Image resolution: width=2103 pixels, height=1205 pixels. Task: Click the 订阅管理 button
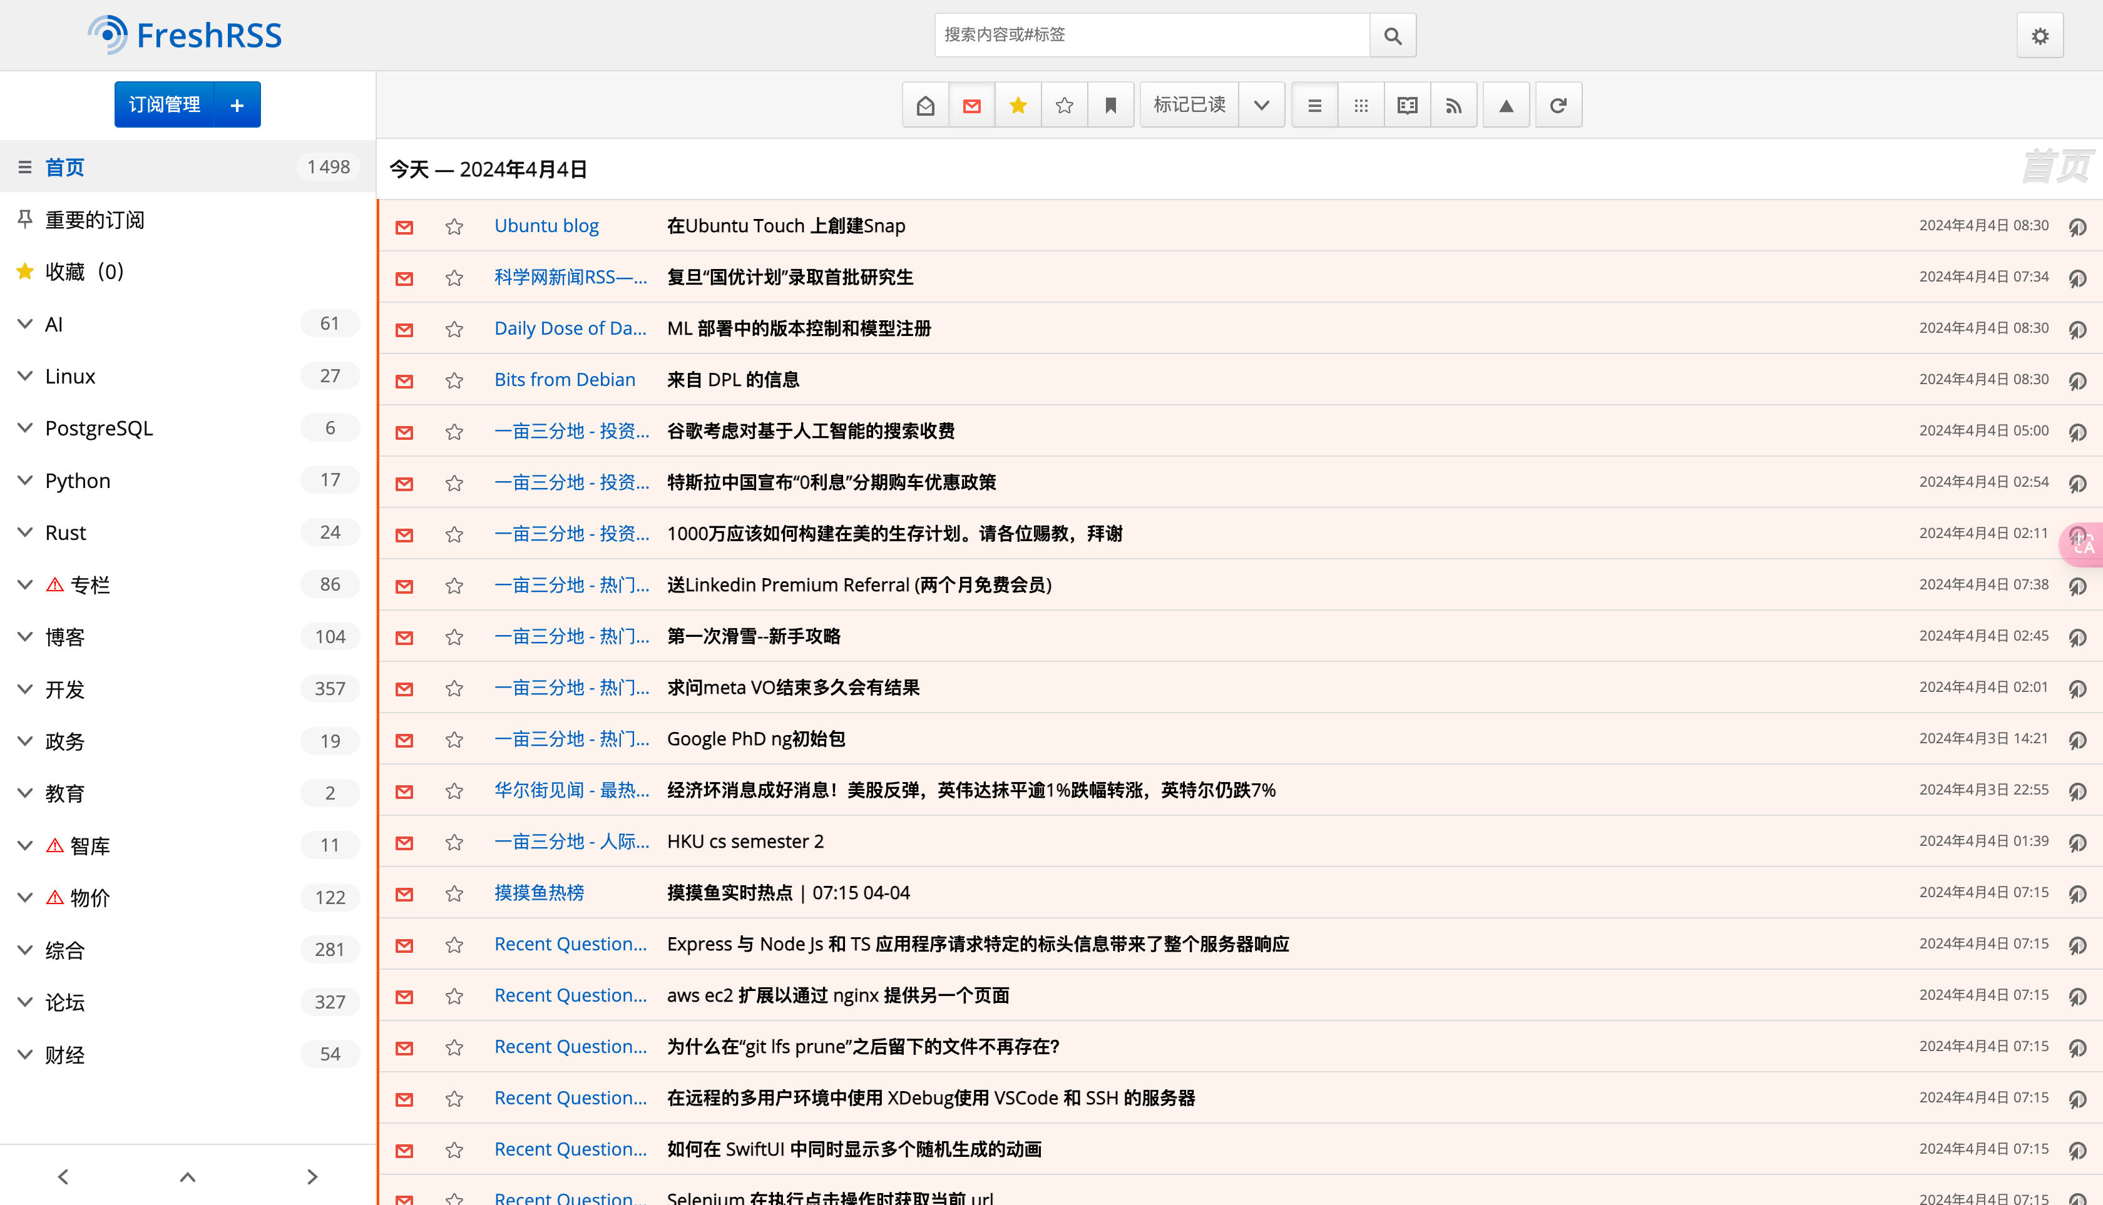[164, 104]
